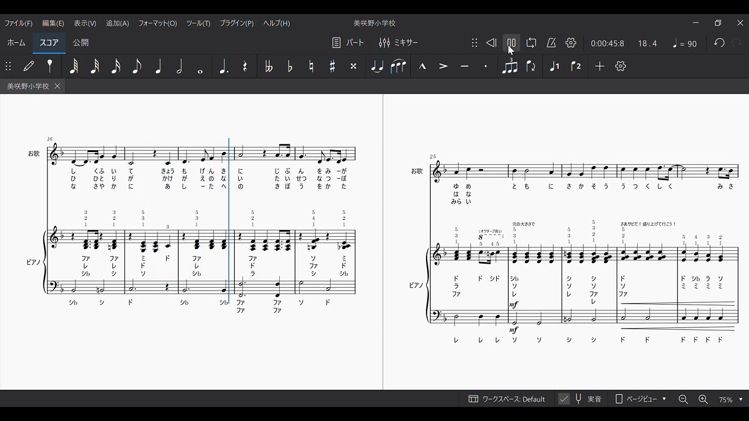
Task: Switch to the Publish tab
Action: [x=81, y=43]
